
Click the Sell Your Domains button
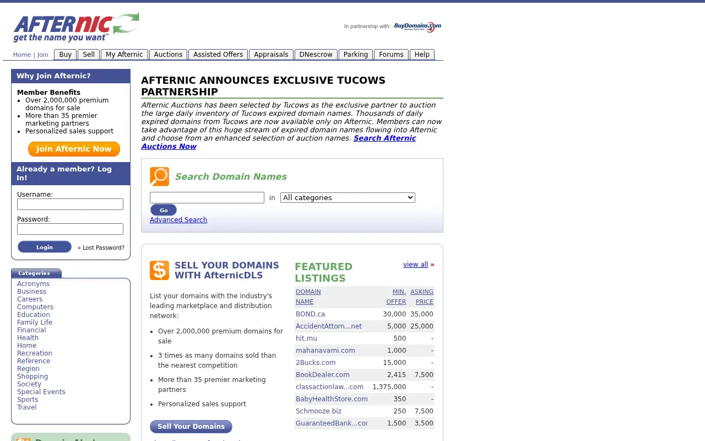click(191, 427)
